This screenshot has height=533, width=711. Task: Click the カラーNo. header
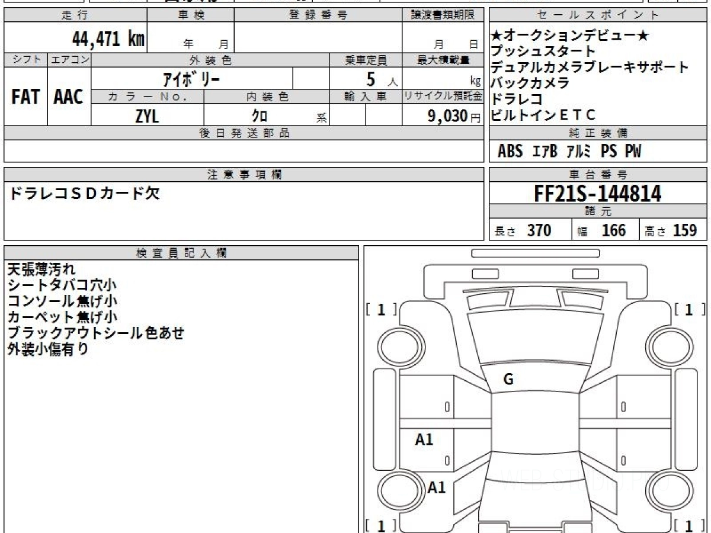[148, 97]
